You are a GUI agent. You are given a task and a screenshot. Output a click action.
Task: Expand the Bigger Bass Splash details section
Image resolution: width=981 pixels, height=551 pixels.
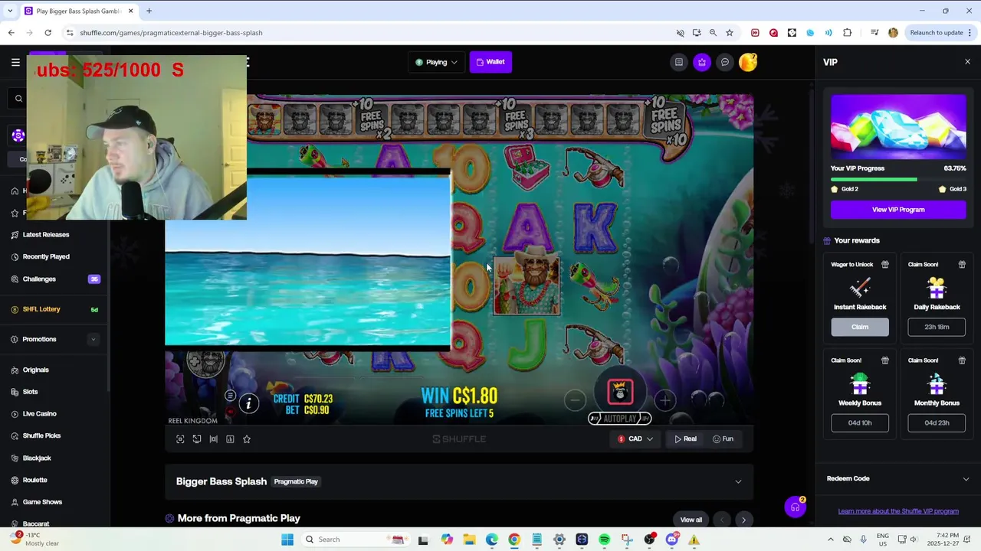click(x=738, y=481)
